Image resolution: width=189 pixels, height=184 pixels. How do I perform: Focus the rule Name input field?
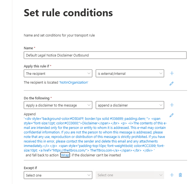pyautogui.click(x=105, y=55)
